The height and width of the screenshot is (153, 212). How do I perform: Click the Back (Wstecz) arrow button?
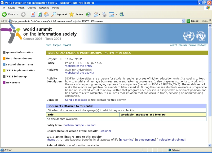click(4, 14)
